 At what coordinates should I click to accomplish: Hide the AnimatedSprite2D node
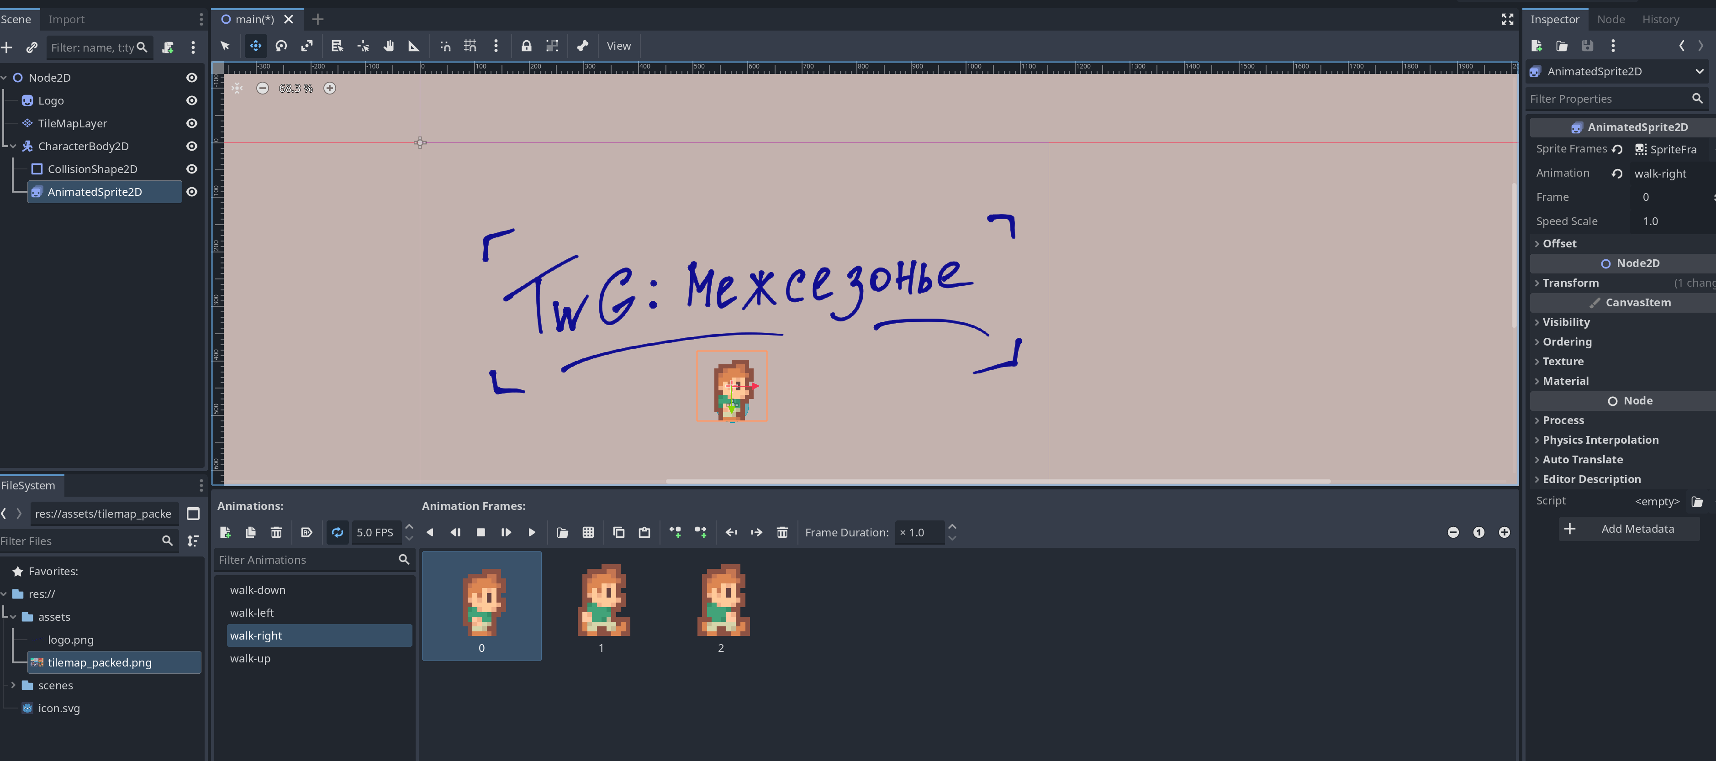click(x=192, y=192)
